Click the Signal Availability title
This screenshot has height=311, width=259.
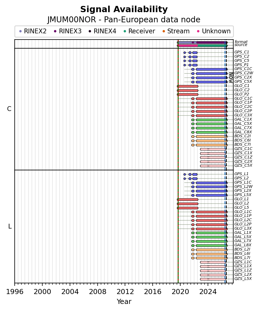[124, 9]
